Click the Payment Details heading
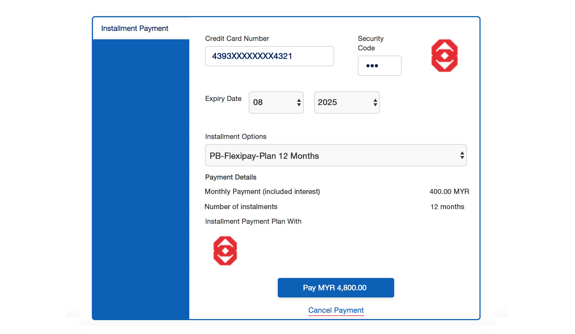 point(231,177)
